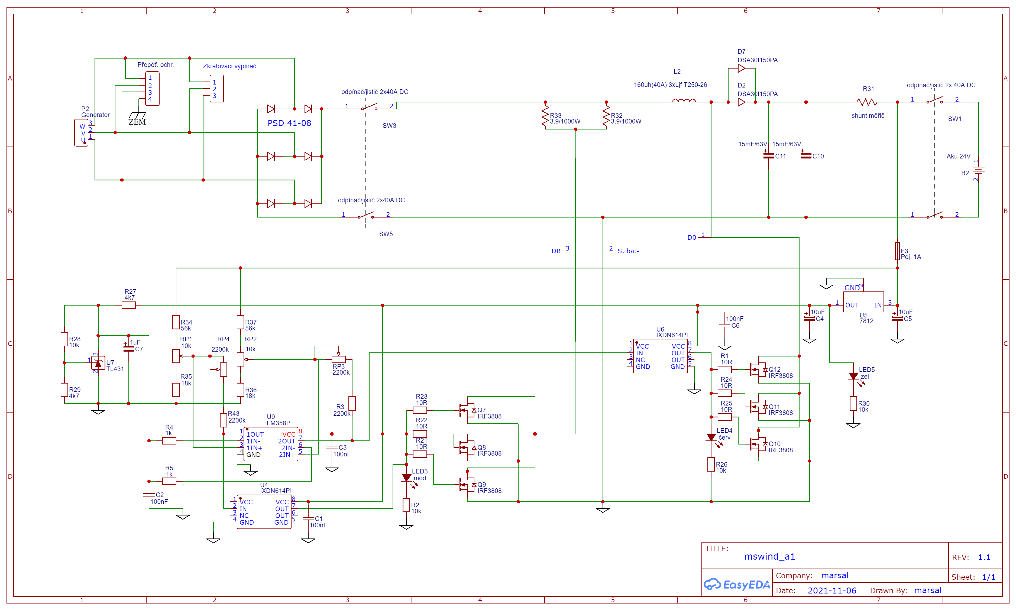
Task: Select the R31 shunt resistor symbol
Action: tap(867, 102)
